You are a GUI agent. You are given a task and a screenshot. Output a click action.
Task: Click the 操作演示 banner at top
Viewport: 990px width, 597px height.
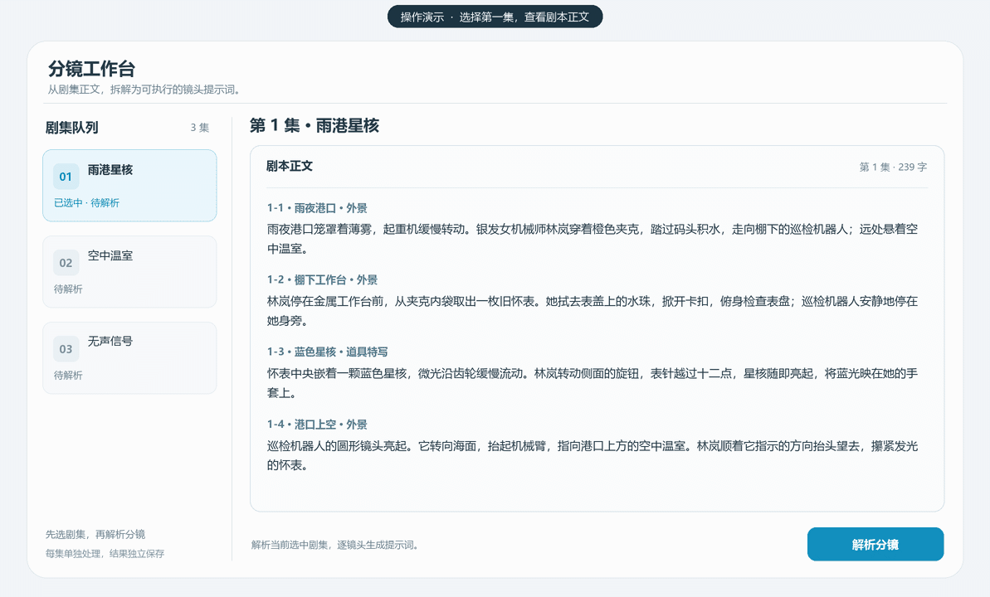(495, 17)
